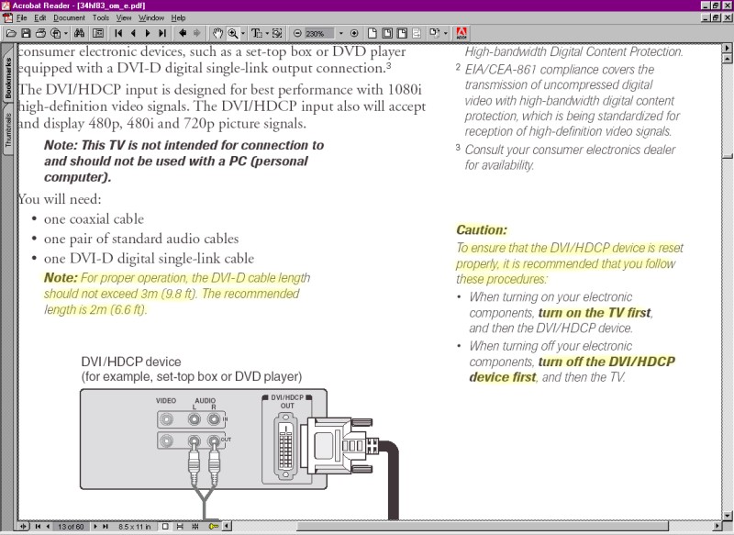This screenshot has width=734, height=535.
Task: Select Continuous layout in status bar
Action: [x=180, y=527]
